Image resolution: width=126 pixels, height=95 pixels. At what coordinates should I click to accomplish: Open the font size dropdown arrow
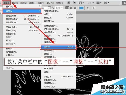[49, 8]
